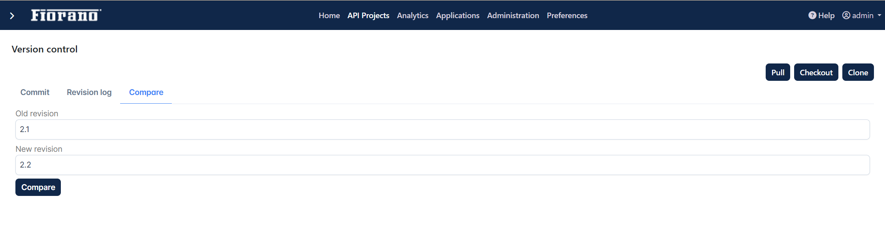This screenshot has width=885, height=231.
Task: Select Preferences in the top navigation
Action: tap(567, 15)
